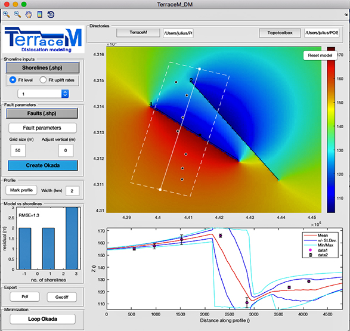
Task: Select the Zoom Out magnifier tool
Action: (x=17, y=14)
